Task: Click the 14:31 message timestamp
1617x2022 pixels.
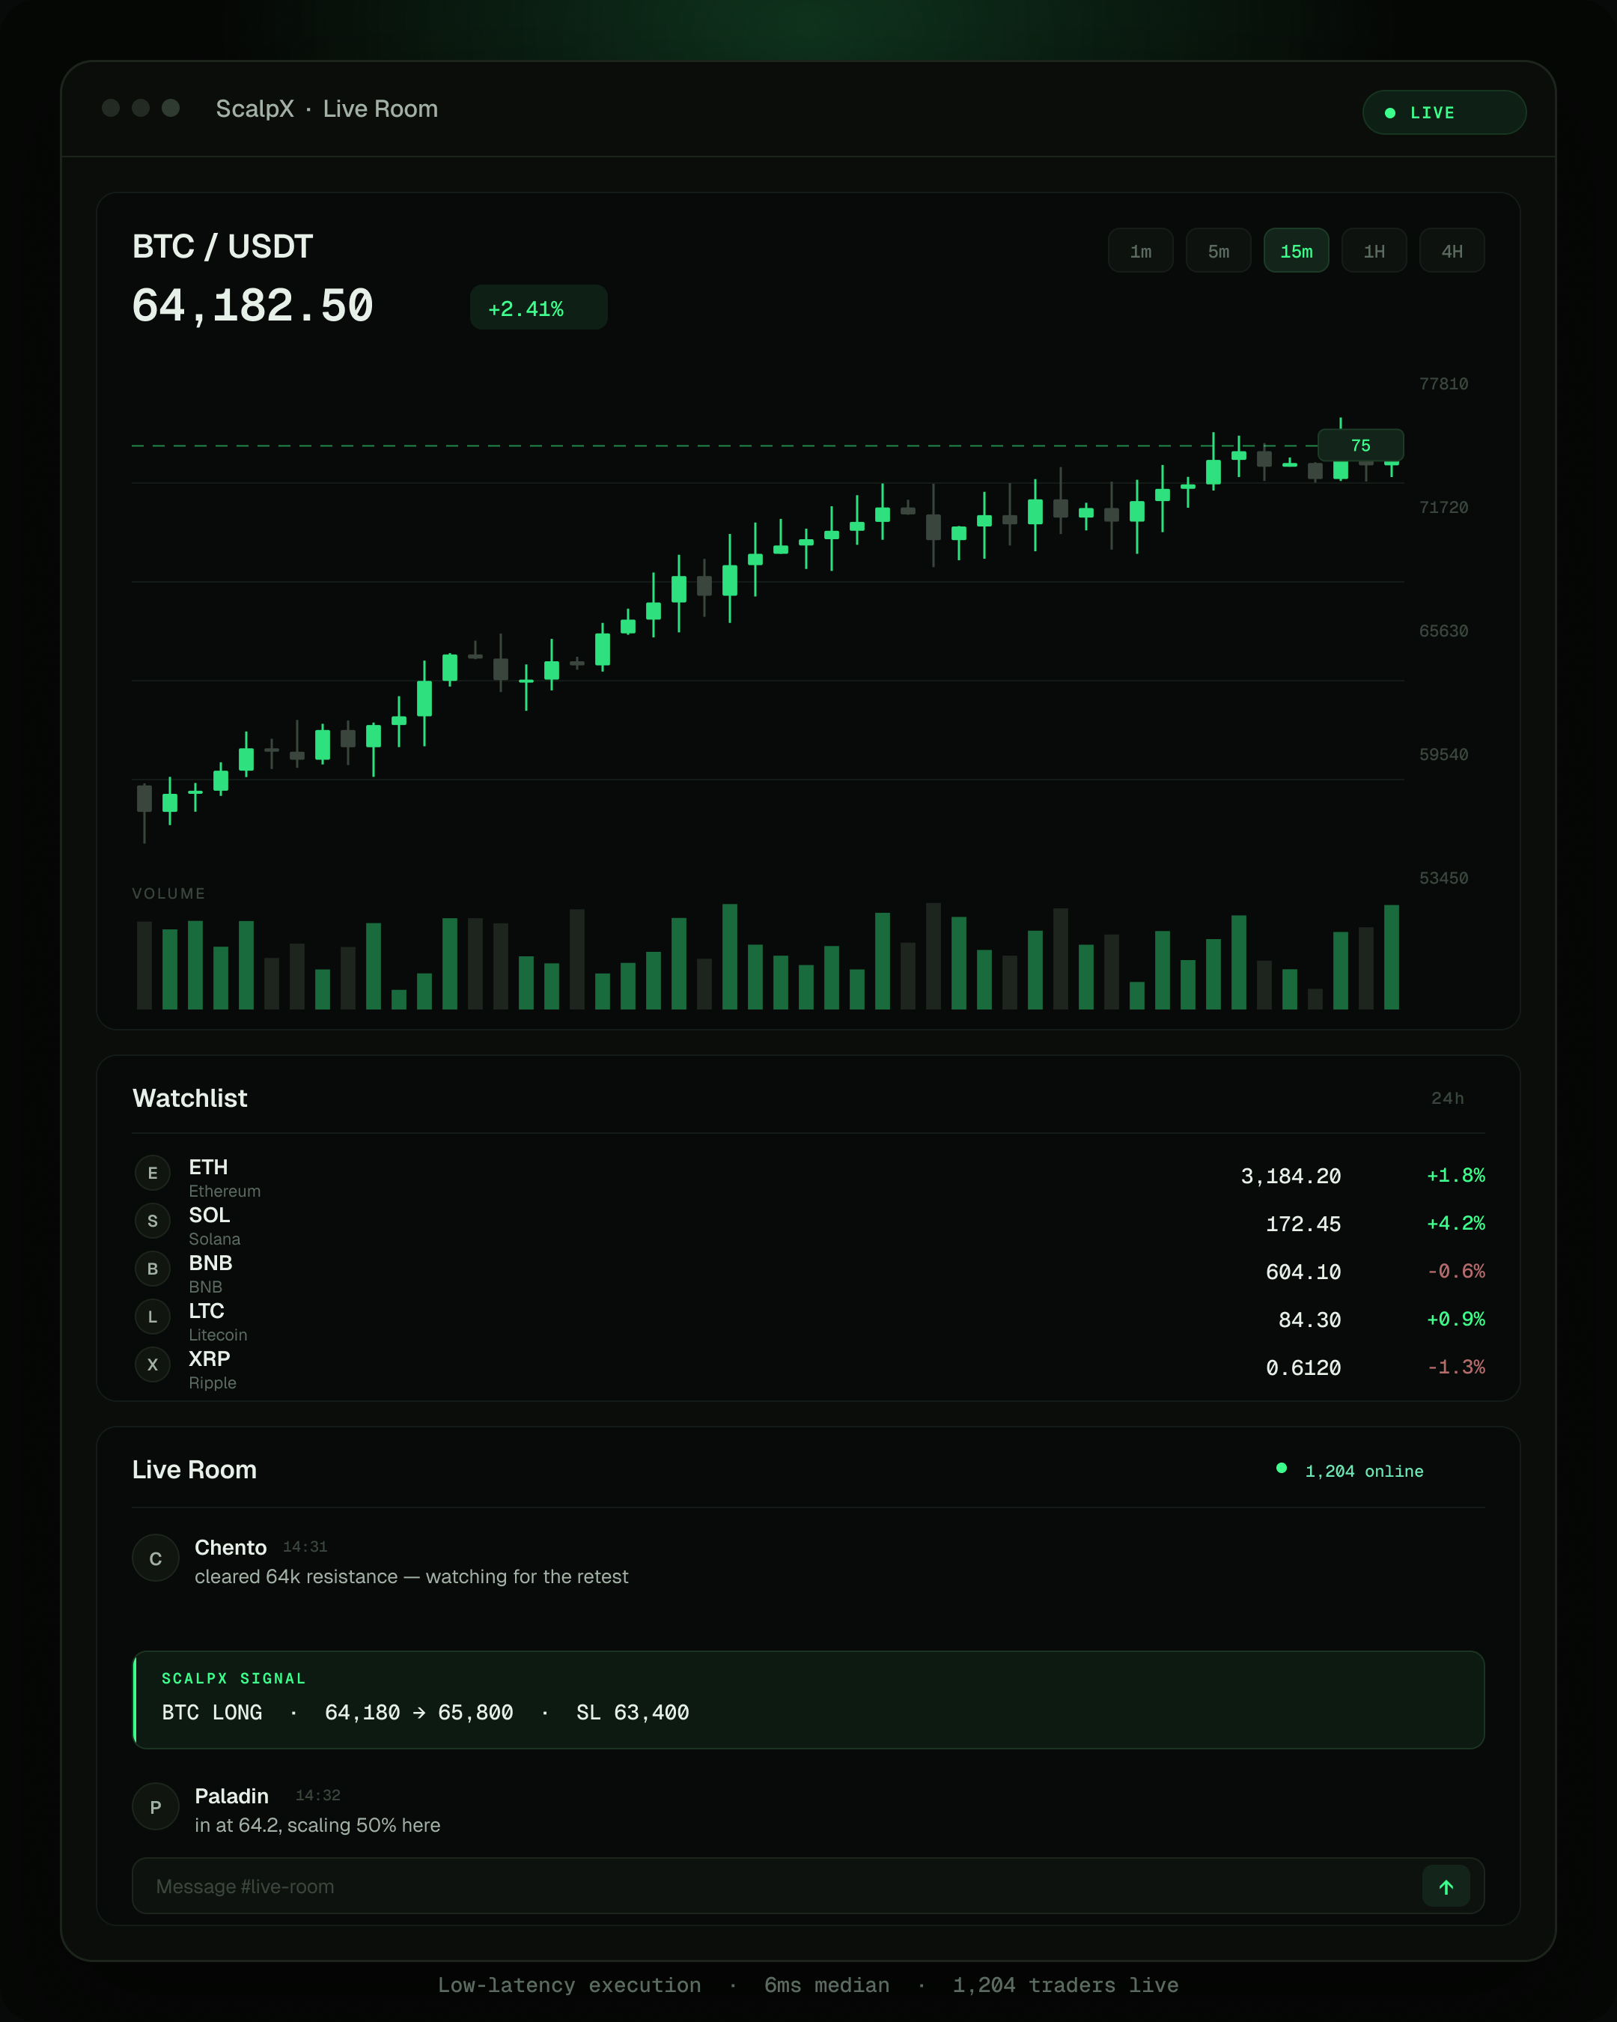Action: pyautogui.click(x=305, y=1546)
